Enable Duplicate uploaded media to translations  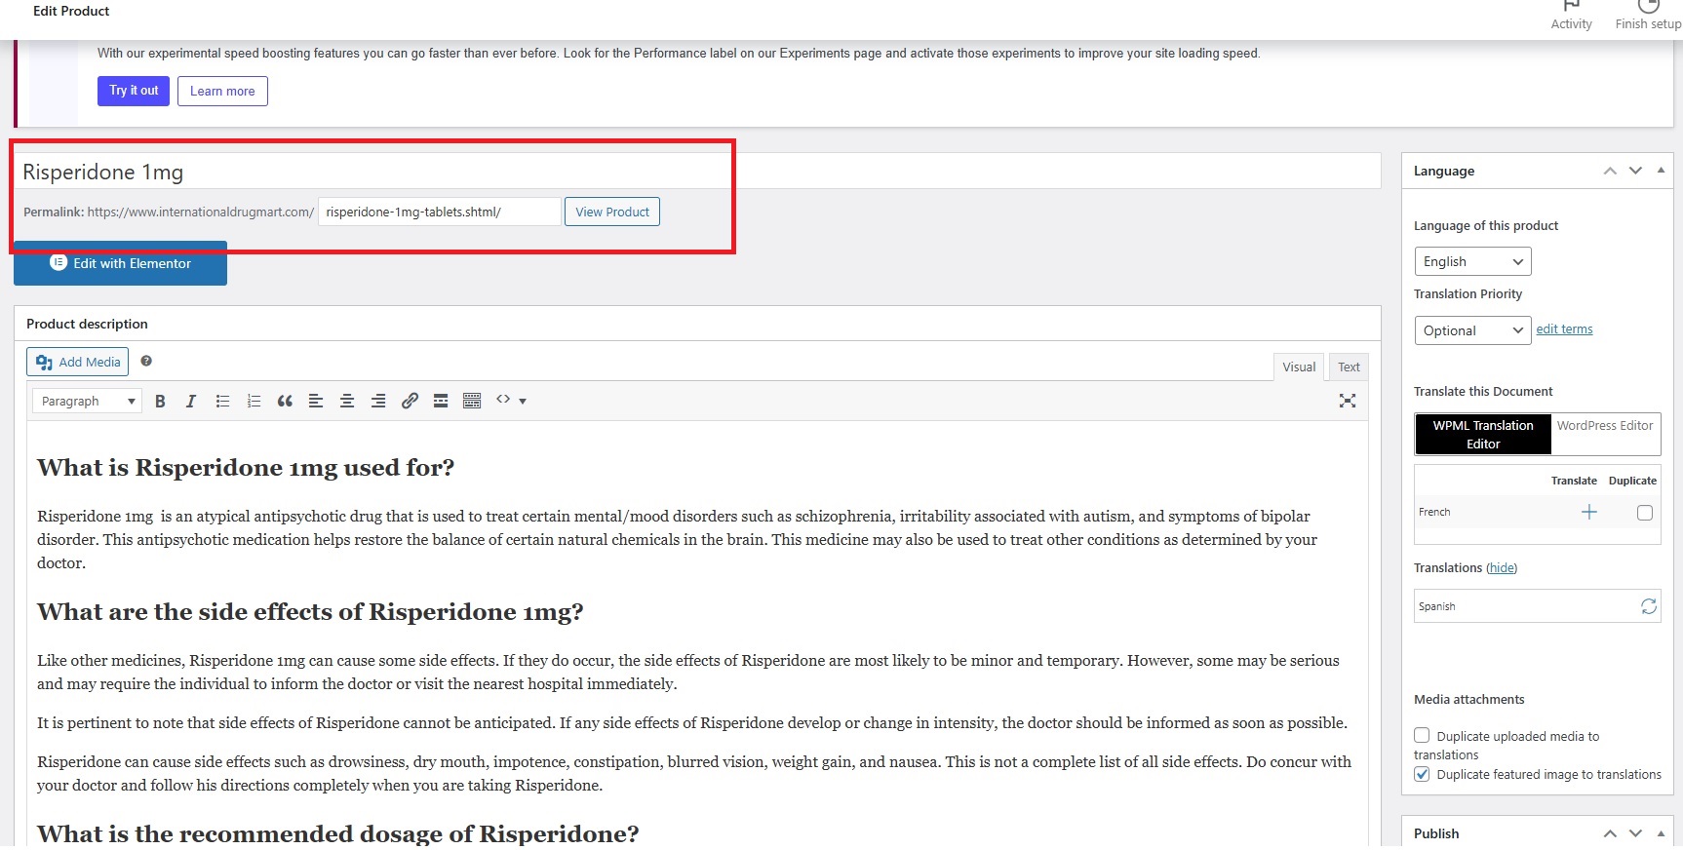[1422, 736]
